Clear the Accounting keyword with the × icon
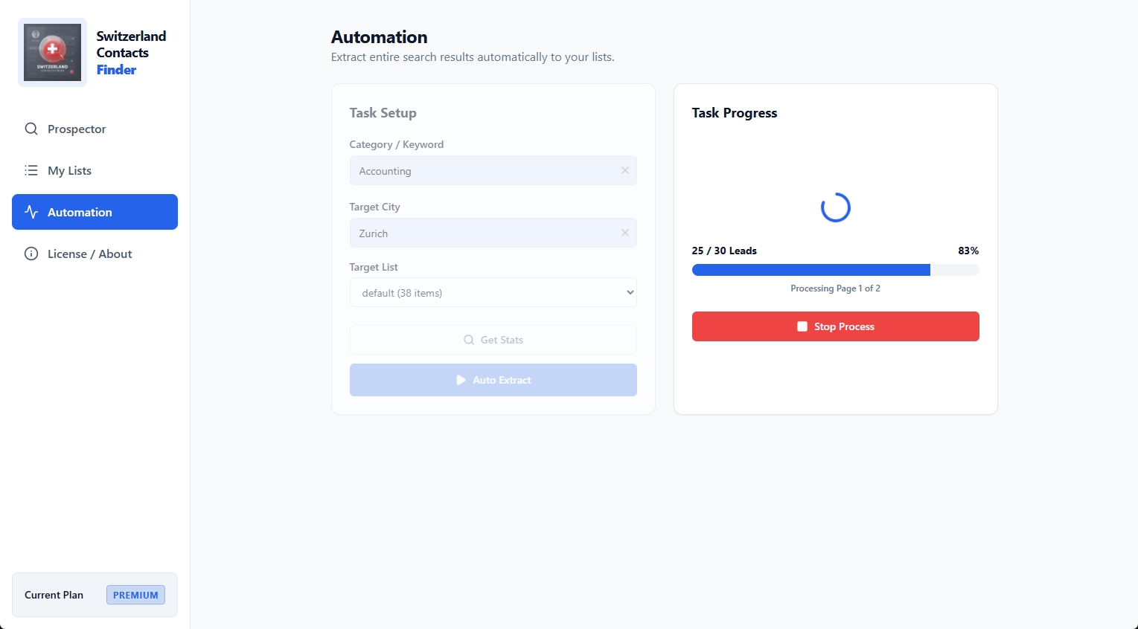Screen dimensions: 1138x629 pos(624,170)
